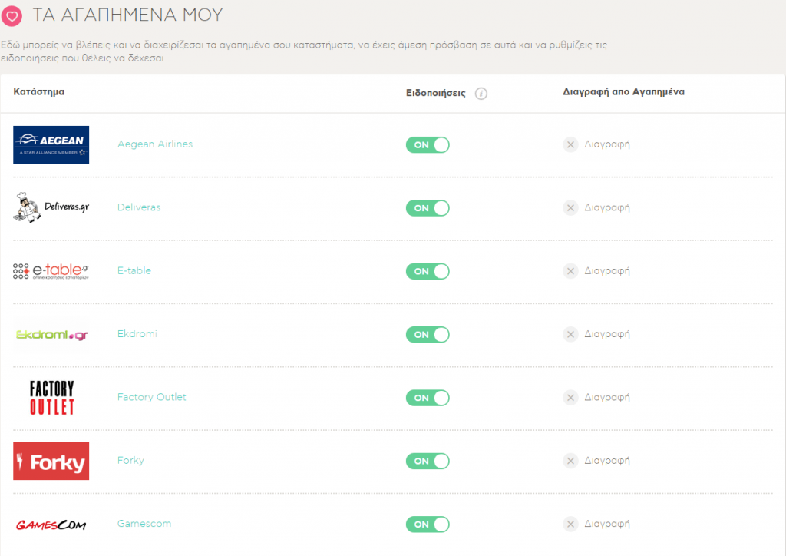Click the X icon for Gamescom
This screenshot has width=786, height=556.
click(x=570, y=524)
